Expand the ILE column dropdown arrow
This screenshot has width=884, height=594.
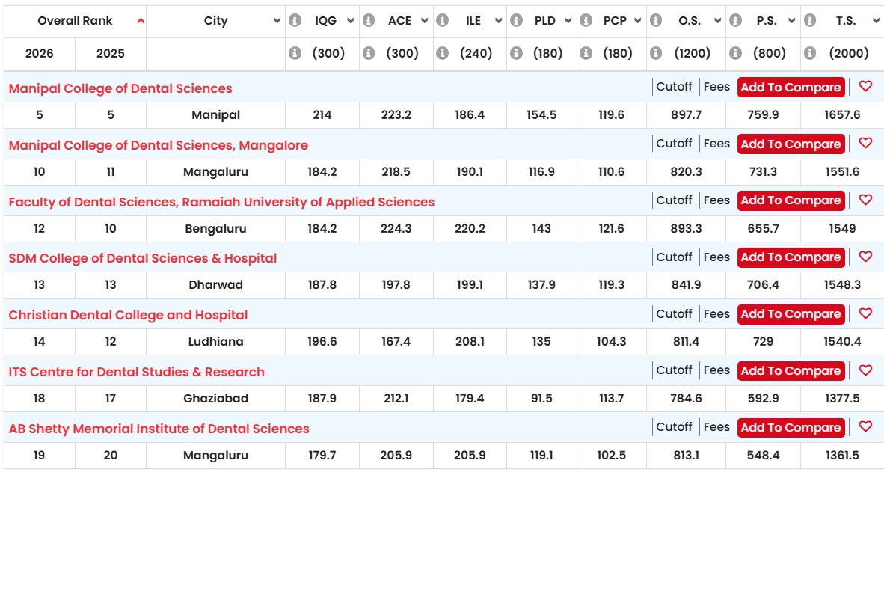(x=498, y=21)
